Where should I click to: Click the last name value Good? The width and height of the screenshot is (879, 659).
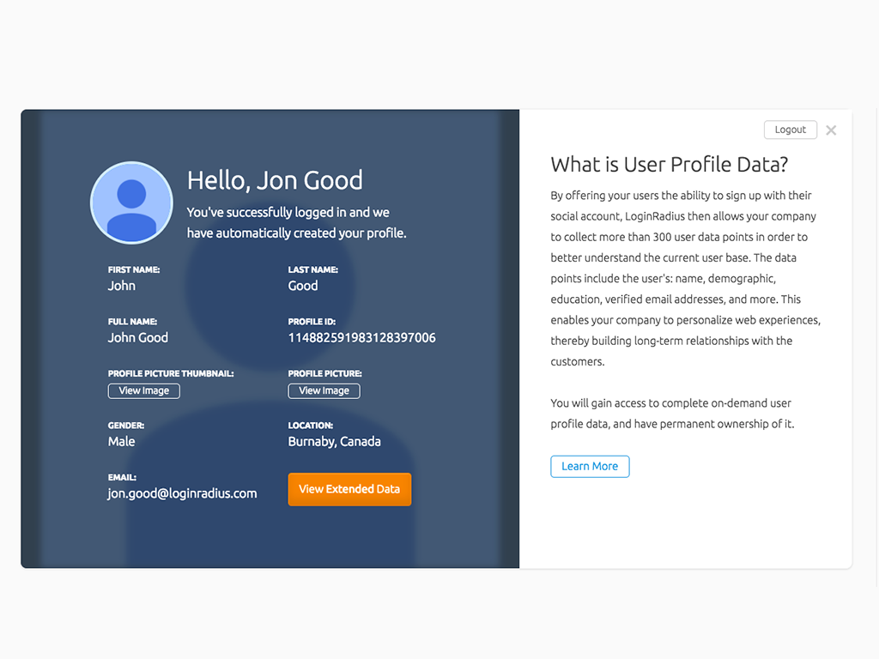[303, 286]
